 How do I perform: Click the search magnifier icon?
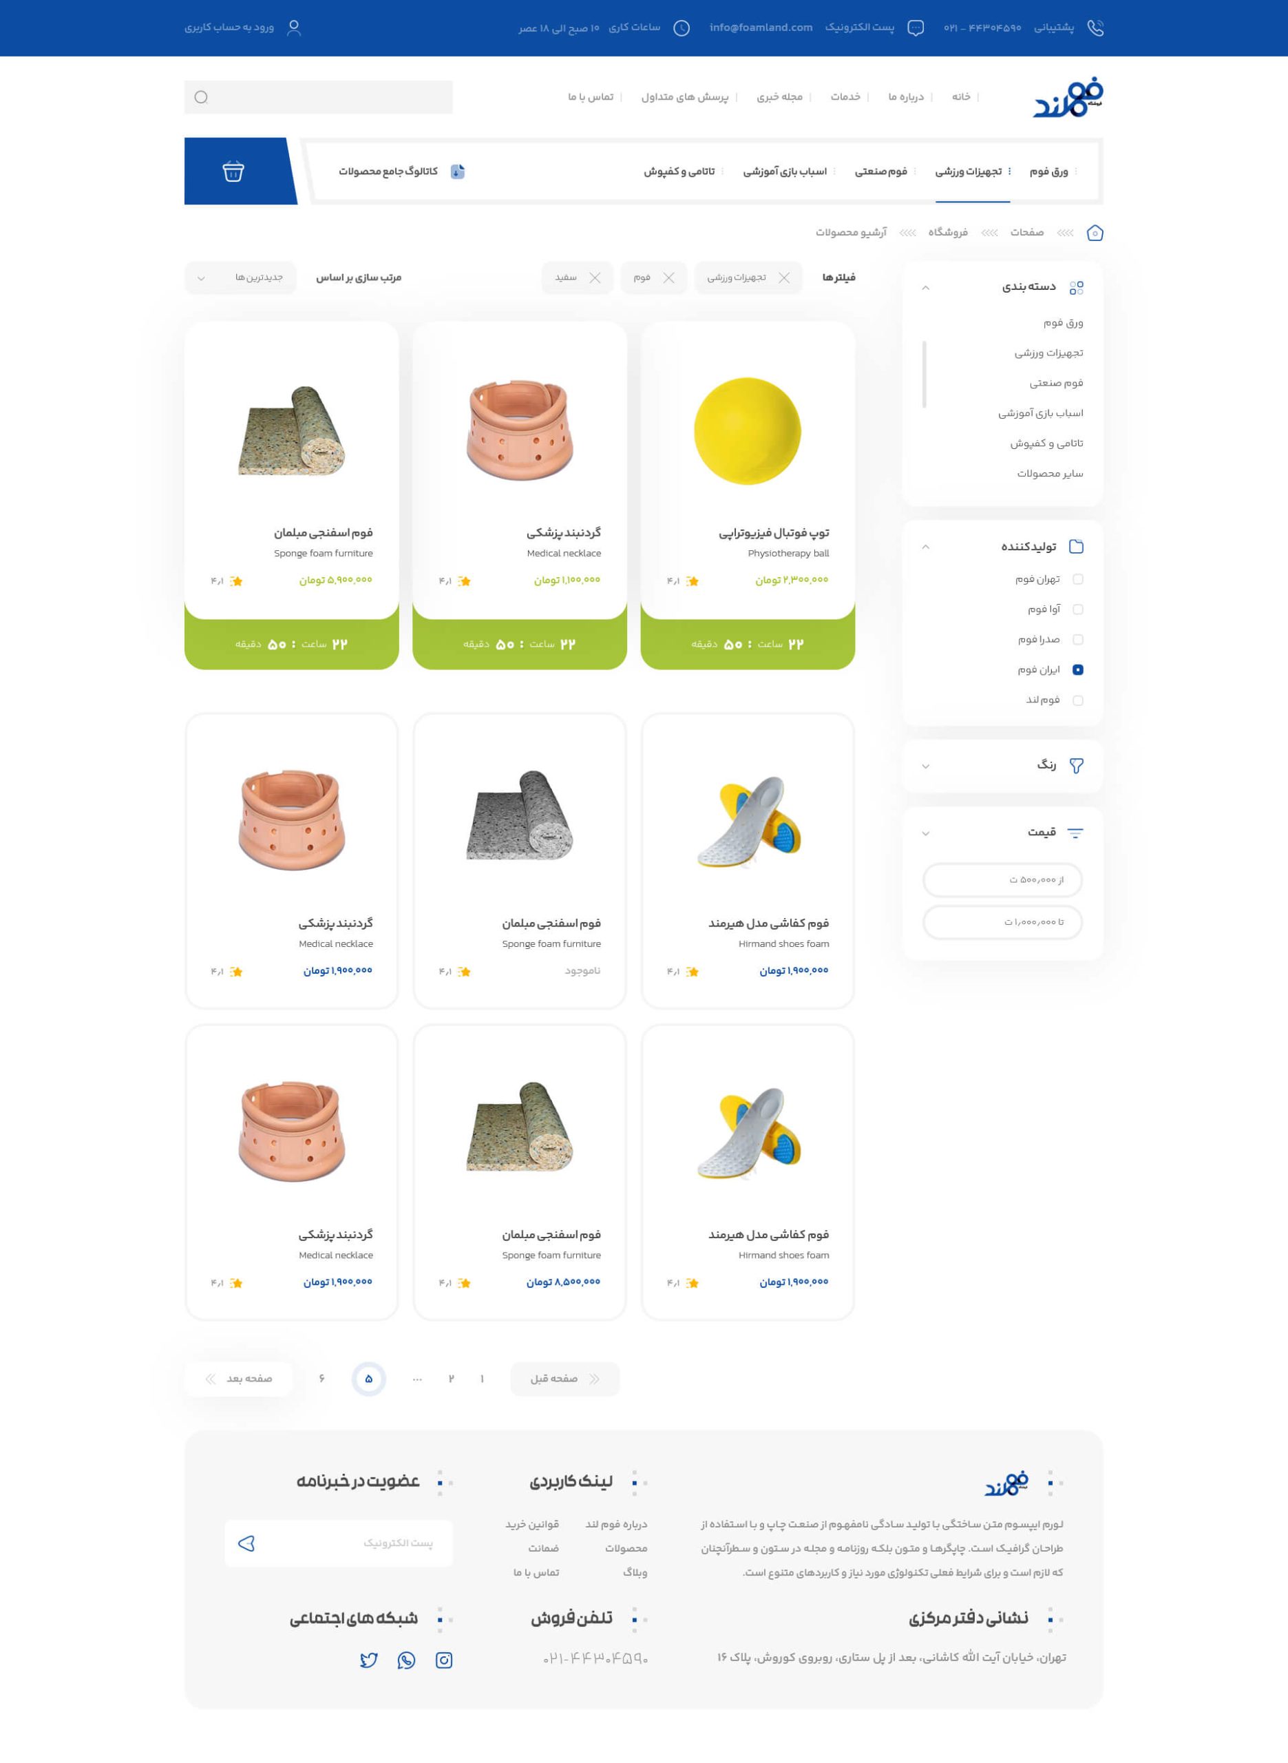(201, 98)
